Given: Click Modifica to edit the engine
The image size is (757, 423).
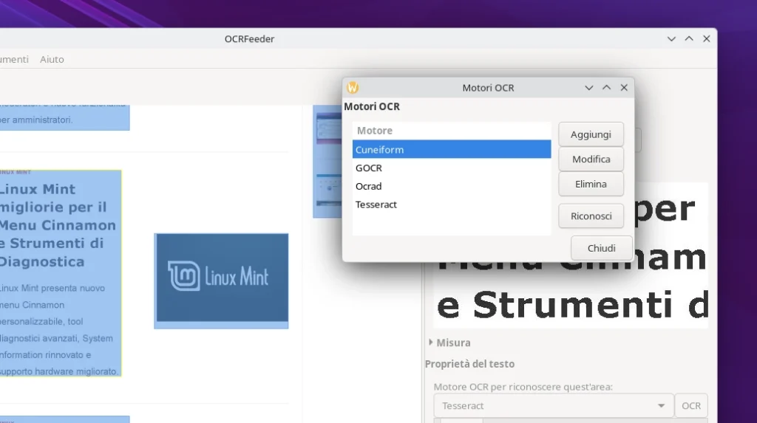Looking at the screenshot, I should 591,159.
